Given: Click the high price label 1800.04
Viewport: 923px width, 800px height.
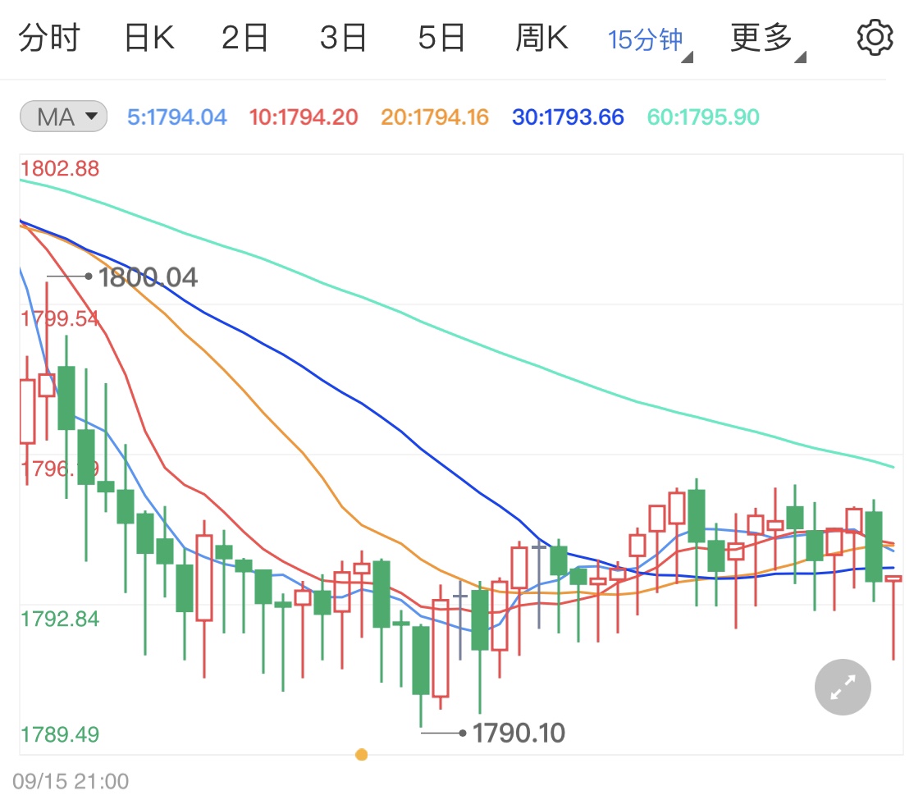Looking at the screenshot, I should coord(148,277).
